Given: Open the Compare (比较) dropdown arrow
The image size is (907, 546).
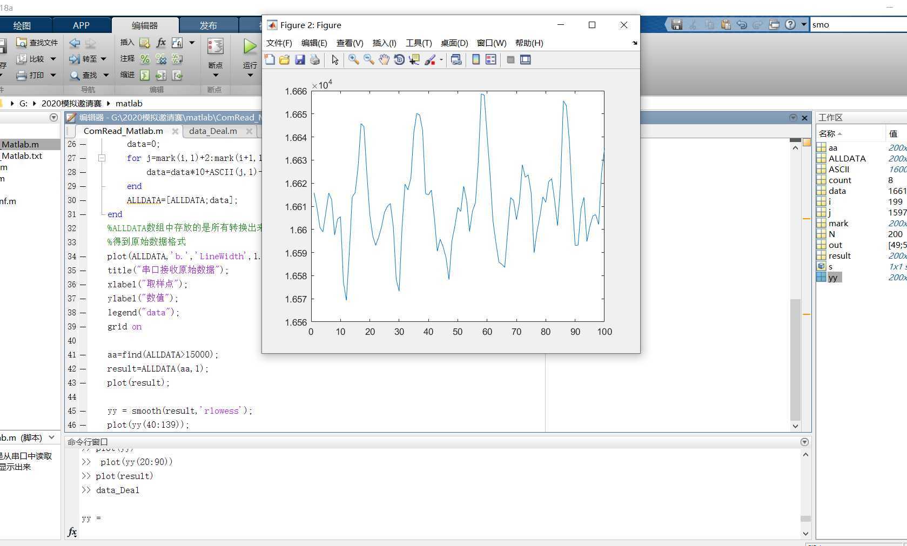Looking at the screenshot, I should coord(53,59).
